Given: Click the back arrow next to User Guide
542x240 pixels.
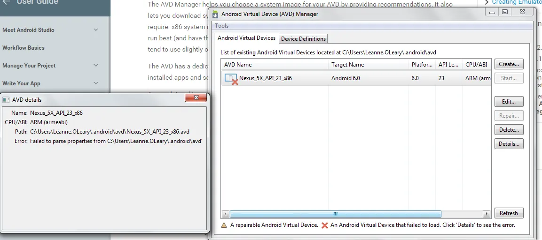Looking at the screenshot, I should 6,2.
